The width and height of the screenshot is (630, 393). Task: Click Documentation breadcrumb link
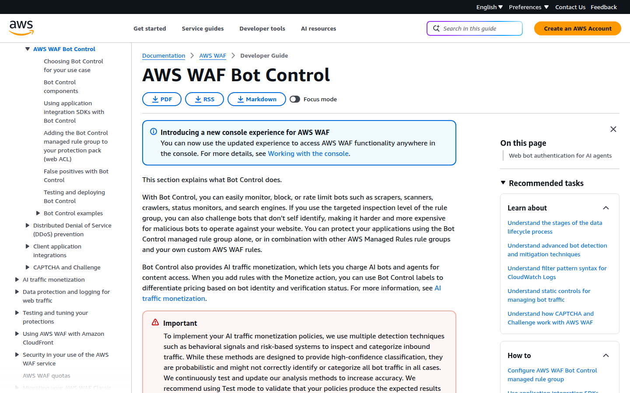pos(164,55)
